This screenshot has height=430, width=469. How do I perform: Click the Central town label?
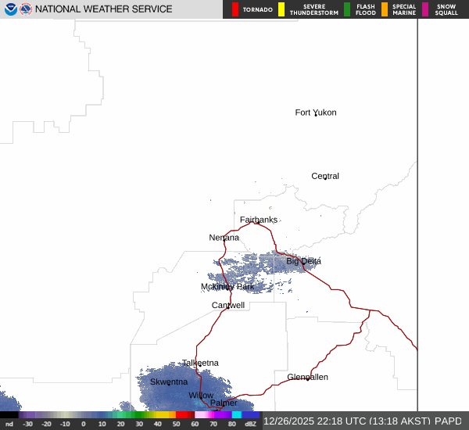tap(325, 176)
